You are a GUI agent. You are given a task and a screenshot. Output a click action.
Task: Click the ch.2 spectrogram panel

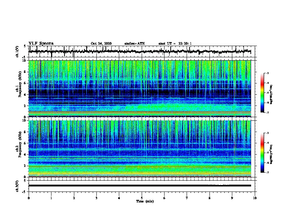(x=140, y=149)
